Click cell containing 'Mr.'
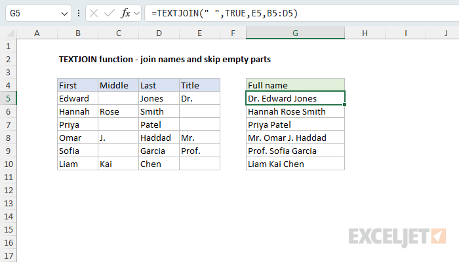The height and width of the screenshot is (262, 459). [199, 138]
